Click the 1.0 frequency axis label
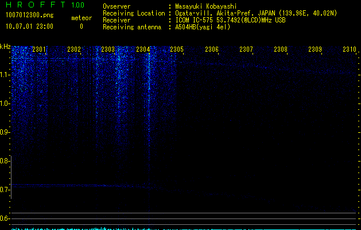Image resolution: width=361 pixels, height=230 pixels. click(5, 103)
